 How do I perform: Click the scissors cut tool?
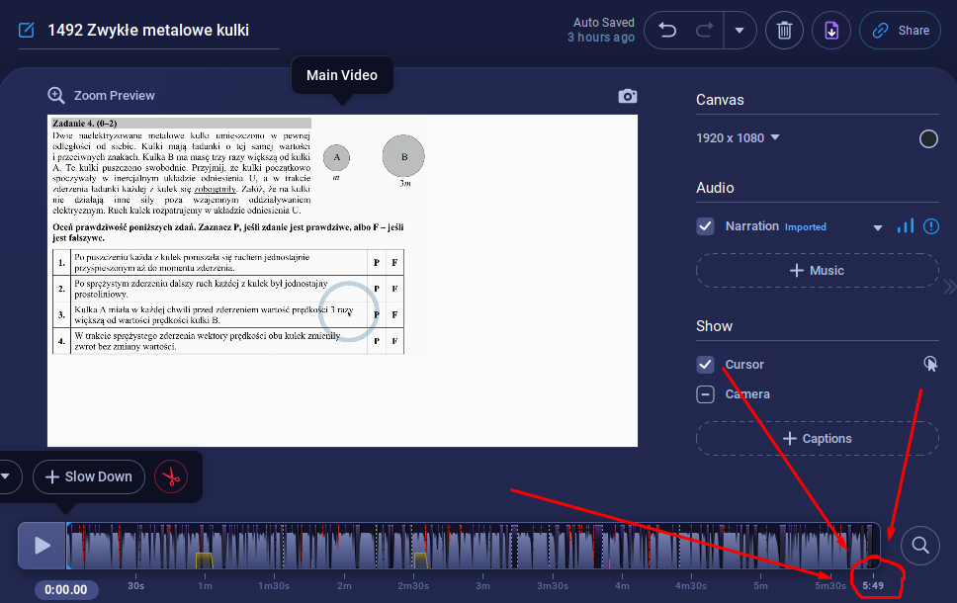(171, 477)
